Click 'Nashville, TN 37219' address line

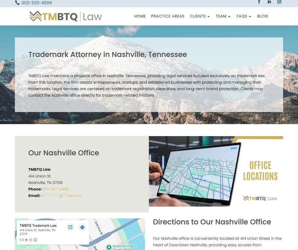point(45,183)
